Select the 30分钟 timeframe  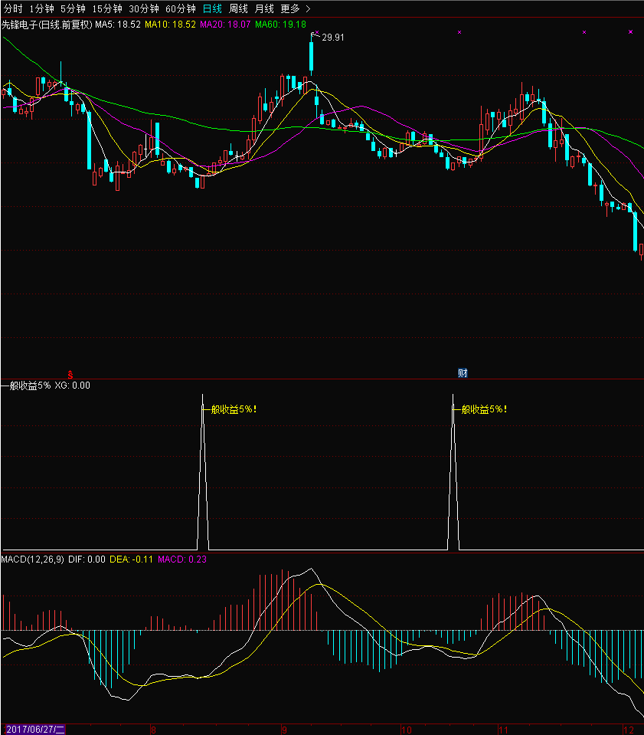[x=144, y=8]
